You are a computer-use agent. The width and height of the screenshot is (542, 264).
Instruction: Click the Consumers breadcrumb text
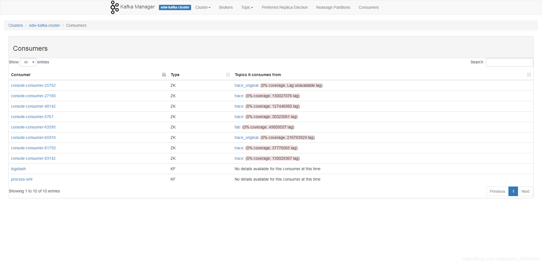pyautogui.click(x=76, y=25)
